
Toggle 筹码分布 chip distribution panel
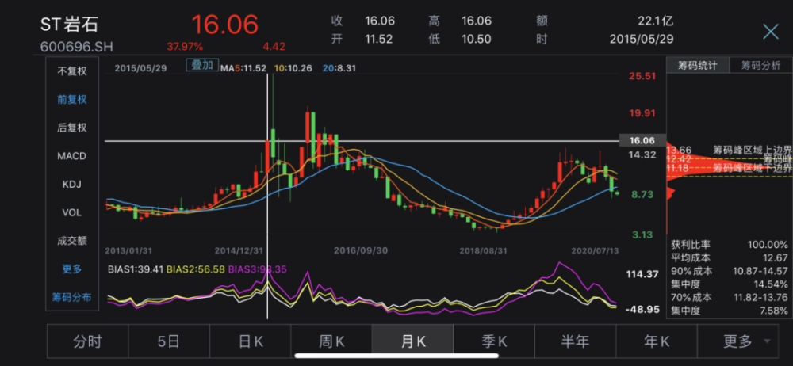[x=72, y=297]
